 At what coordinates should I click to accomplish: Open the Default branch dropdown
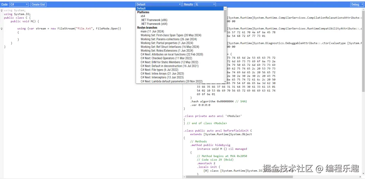(x=159, y=4)
